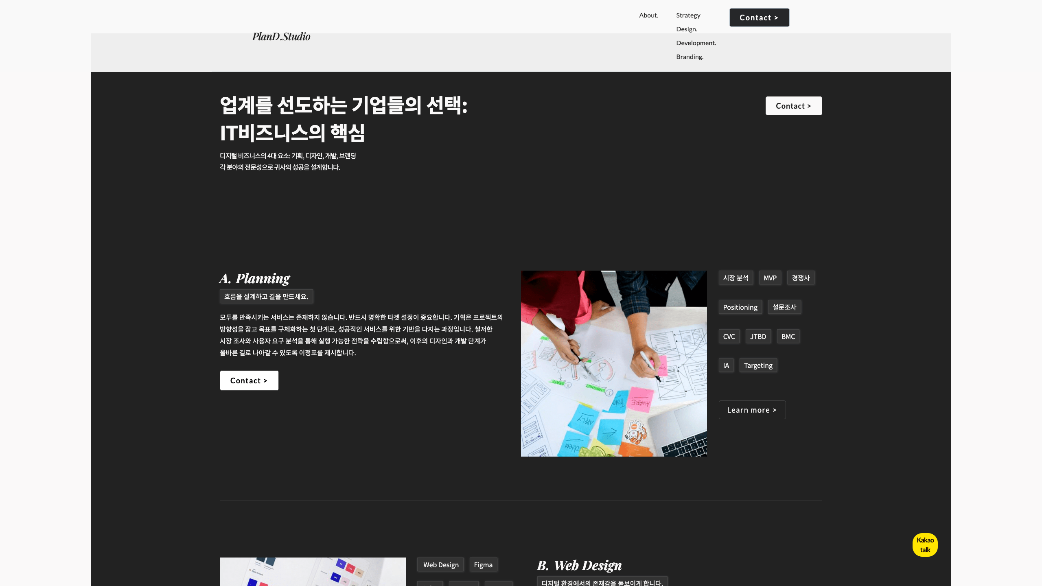Screen dimensions: 1042x586
Task: Click the B. Web Design heading
Action: click(579, 566)
